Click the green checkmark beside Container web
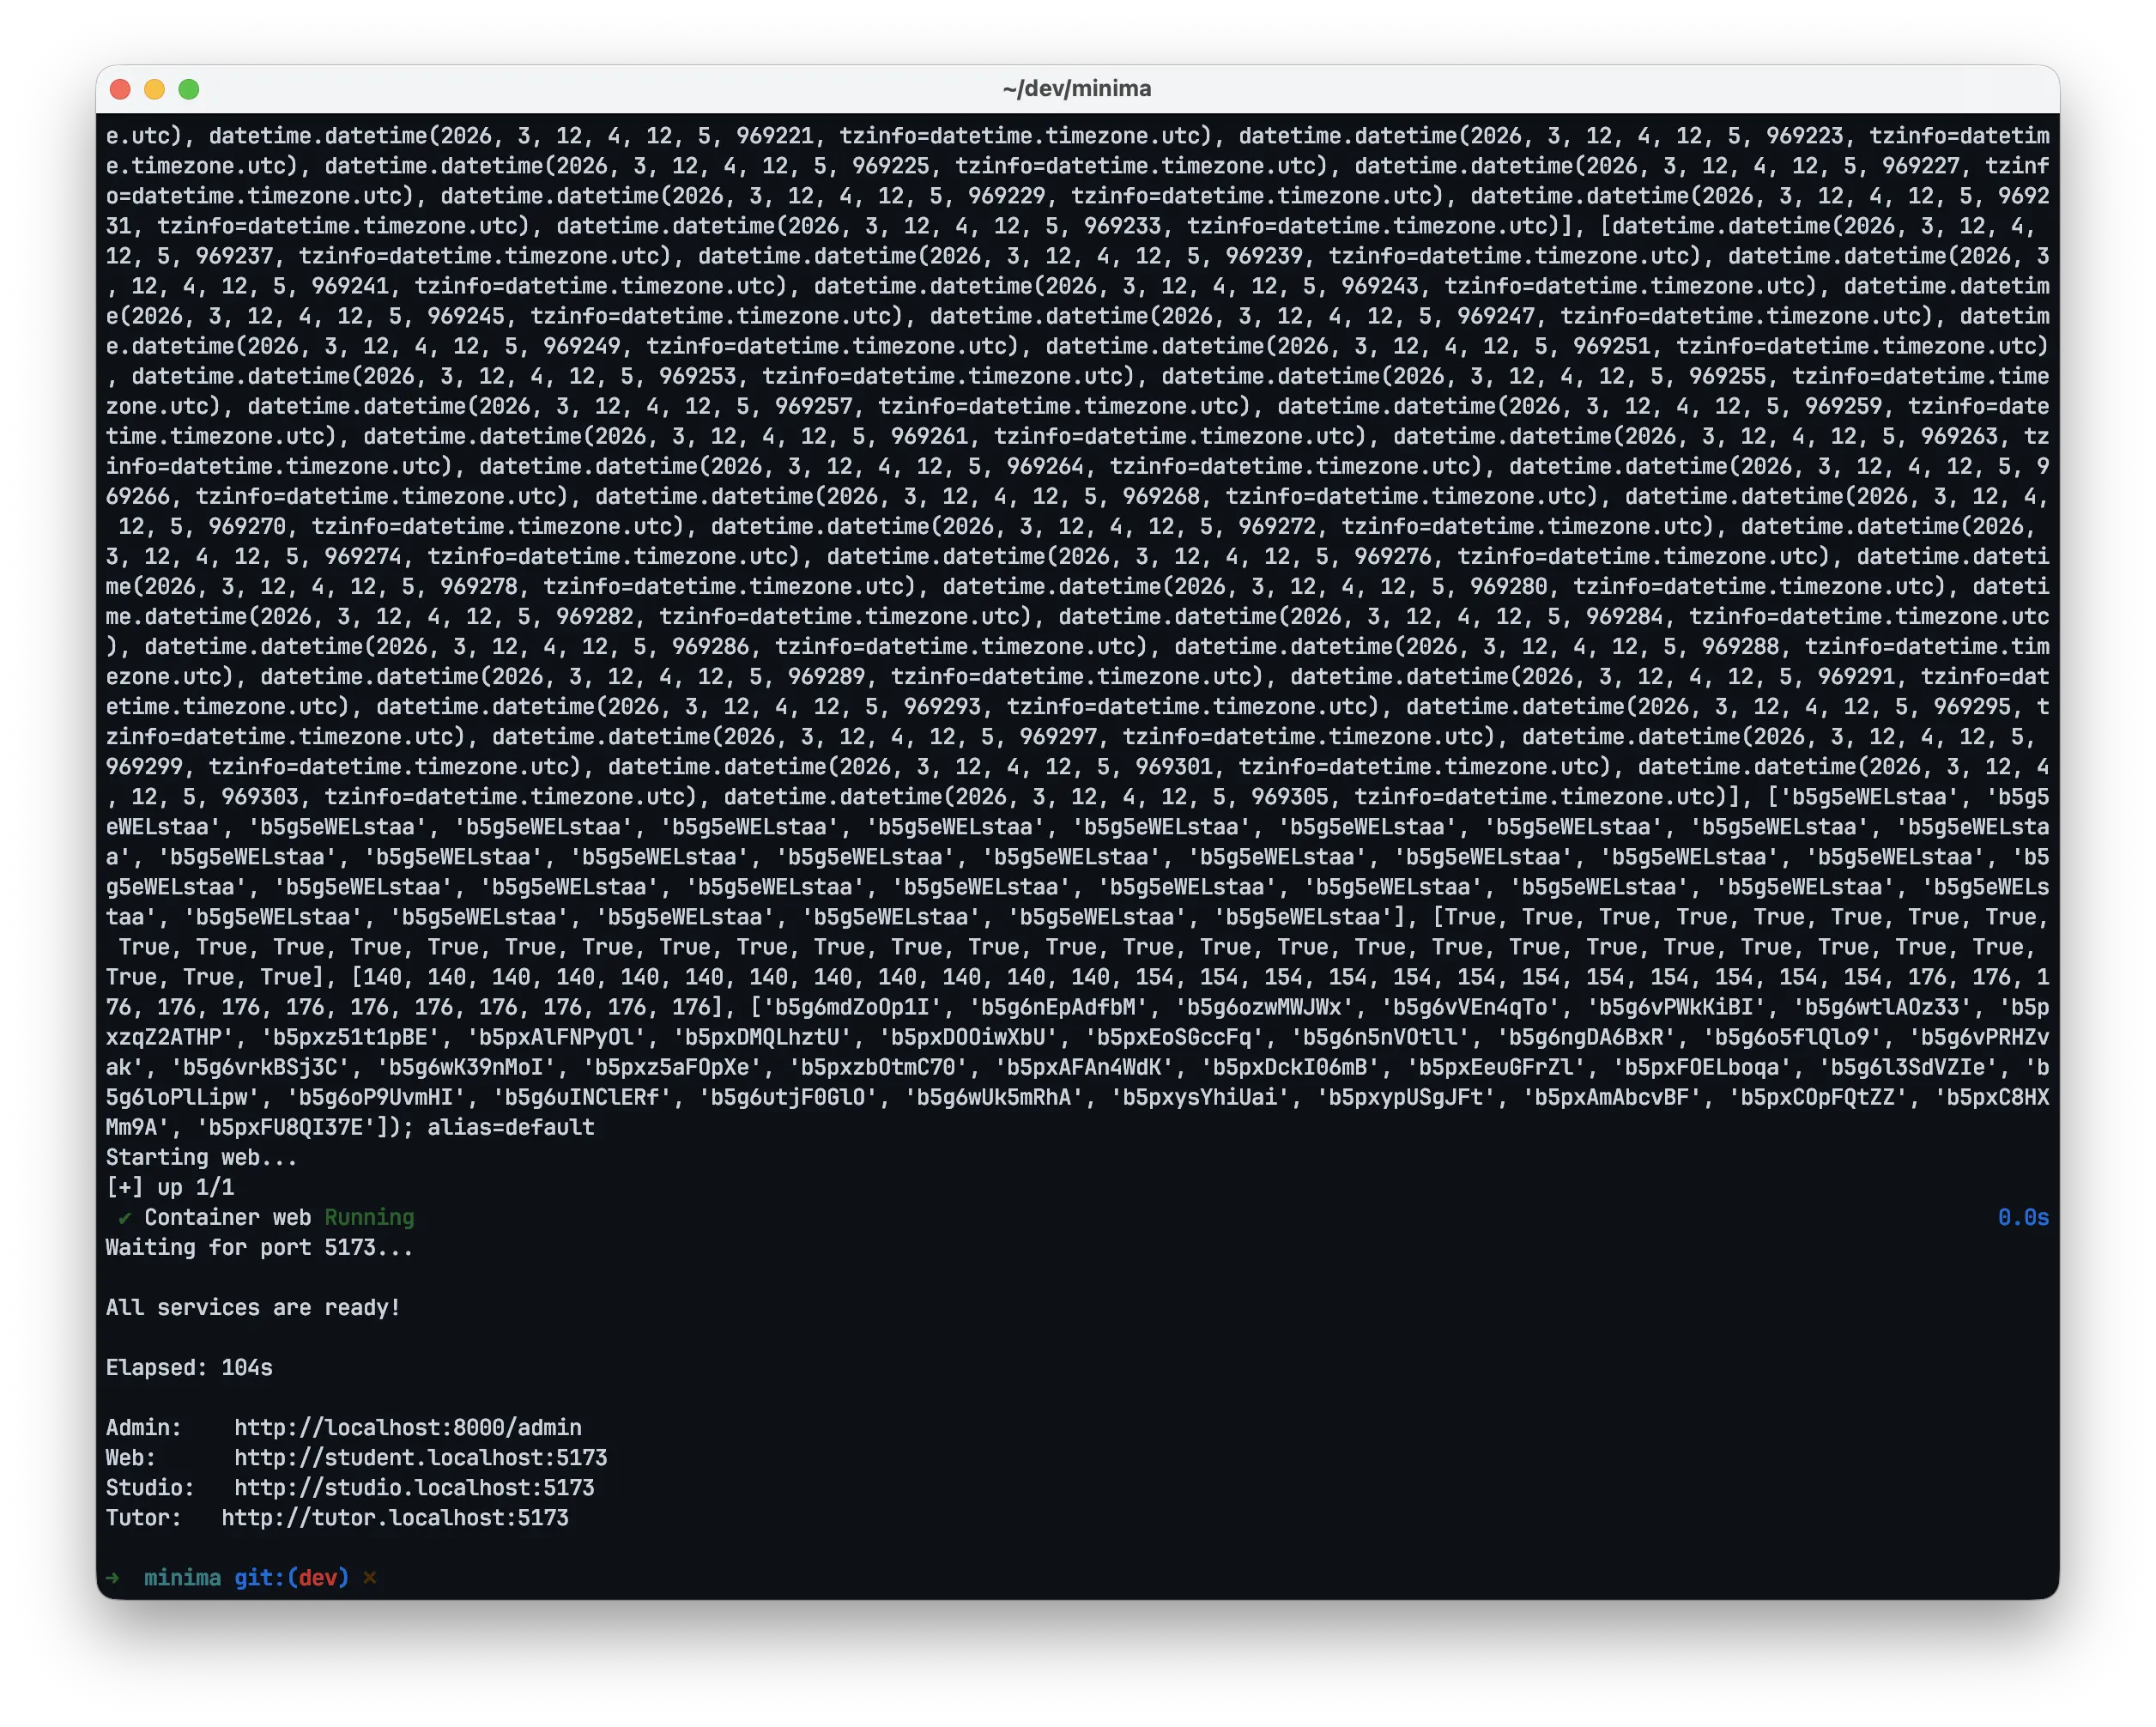This screenshot has height=1727, width=2156. pyautogui.click(x=124, y=1217)
